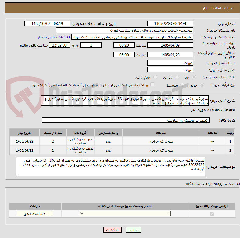The height and width of the screenshot is (238, 240).
Task: Click date 1405/04/22 in row 2
Action: (x=24, y=151)
